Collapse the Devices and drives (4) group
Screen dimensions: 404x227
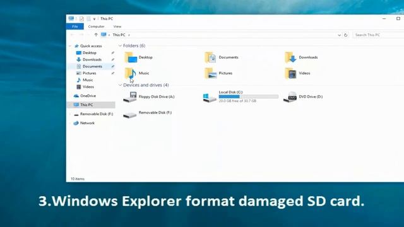tap(120, 85)
